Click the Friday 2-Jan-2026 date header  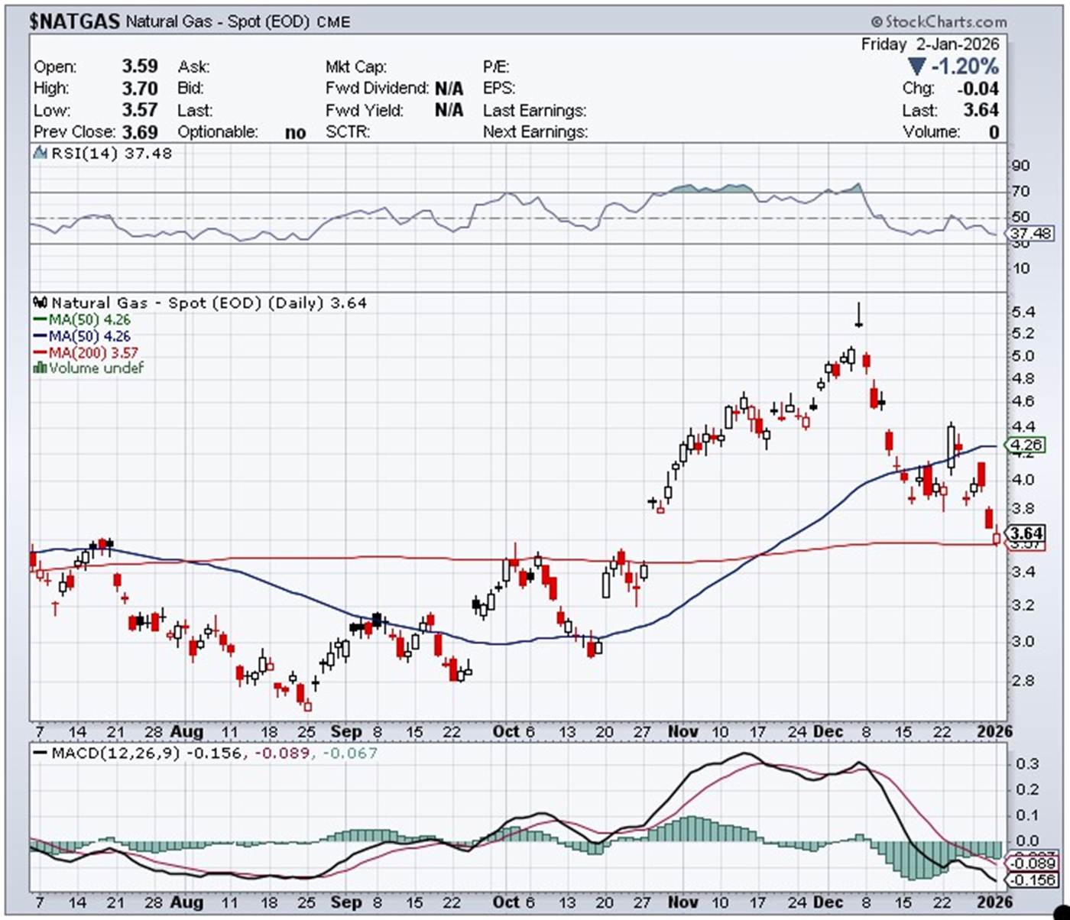(x=929, y=44)
